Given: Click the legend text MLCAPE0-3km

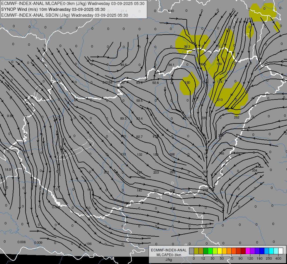Looking at the screenshot, I should click(169, 255).
